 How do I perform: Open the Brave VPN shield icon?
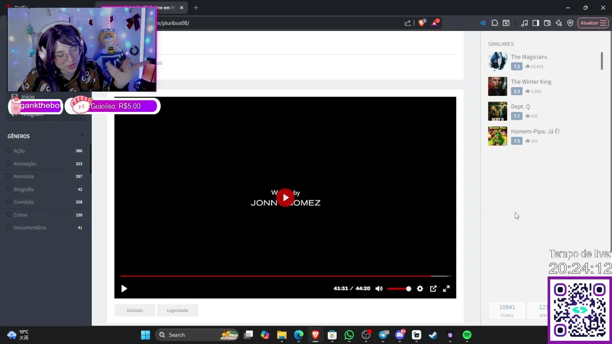tap(570, 23)
